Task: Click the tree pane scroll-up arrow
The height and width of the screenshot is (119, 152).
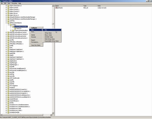Action: (x=53, y=6)
